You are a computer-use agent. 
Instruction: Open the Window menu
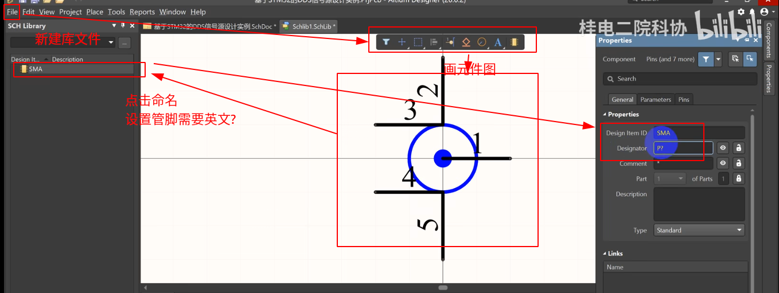coord(173,11)
